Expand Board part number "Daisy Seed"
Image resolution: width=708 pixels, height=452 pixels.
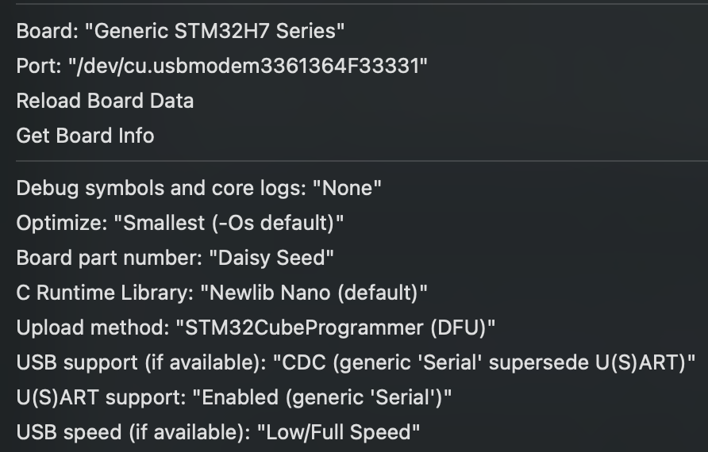175,258
